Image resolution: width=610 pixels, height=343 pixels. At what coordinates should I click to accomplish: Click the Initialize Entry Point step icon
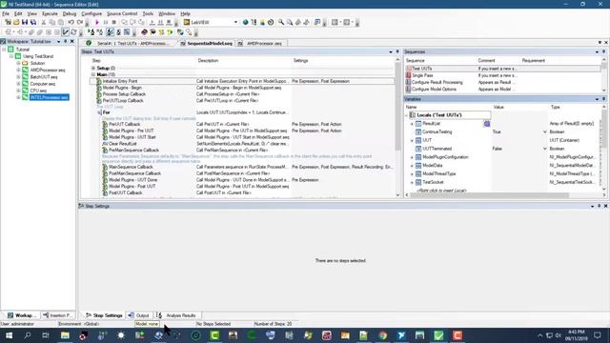click(99, 81)
